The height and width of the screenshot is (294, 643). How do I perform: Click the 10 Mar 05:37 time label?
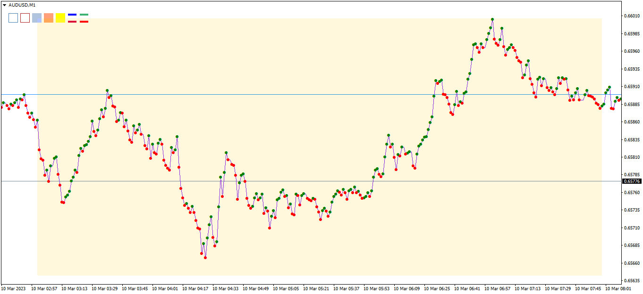[347, 288]
